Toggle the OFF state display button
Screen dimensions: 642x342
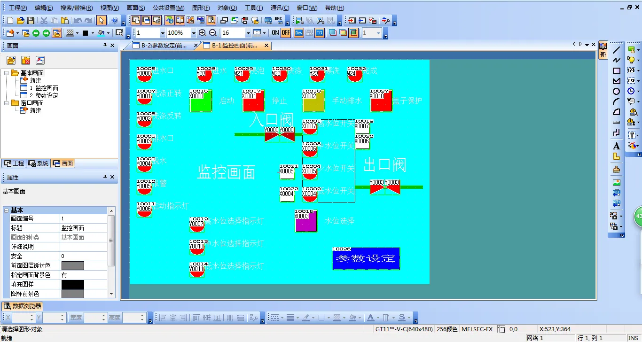point(286,33)
